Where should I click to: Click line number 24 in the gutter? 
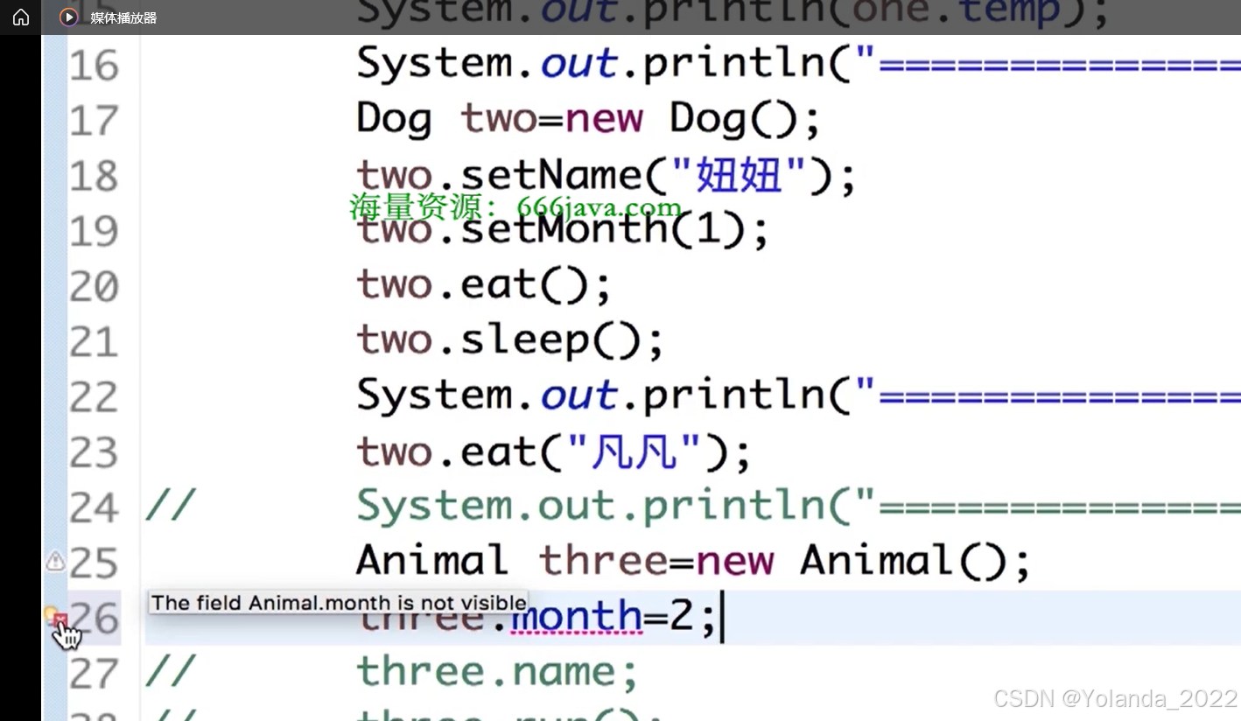[94, 507]
